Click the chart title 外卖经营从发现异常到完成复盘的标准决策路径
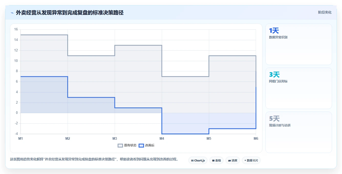Viewport: 342px width, 174px height. [x=70, y=13]
